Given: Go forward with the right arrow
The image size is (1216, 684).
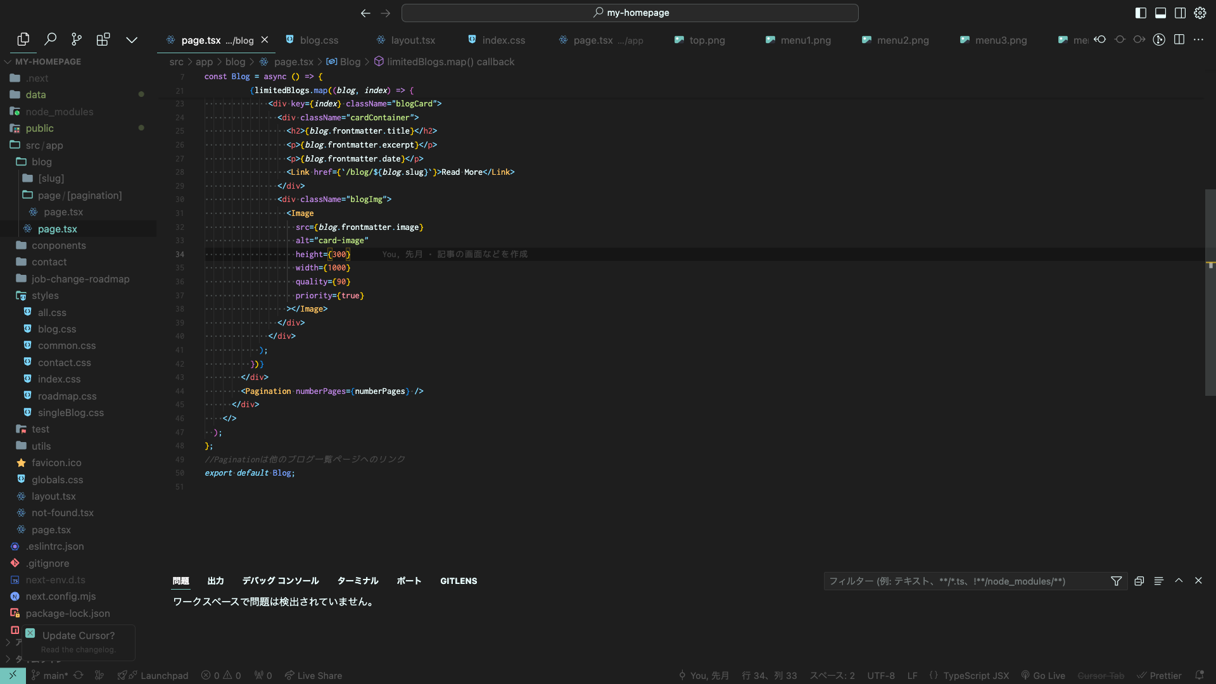Looking at the screenshot, I should point(386,13).
